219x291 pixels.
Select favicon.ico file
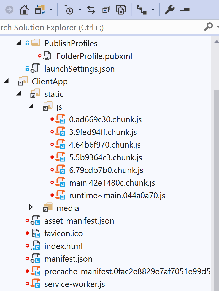64,233
